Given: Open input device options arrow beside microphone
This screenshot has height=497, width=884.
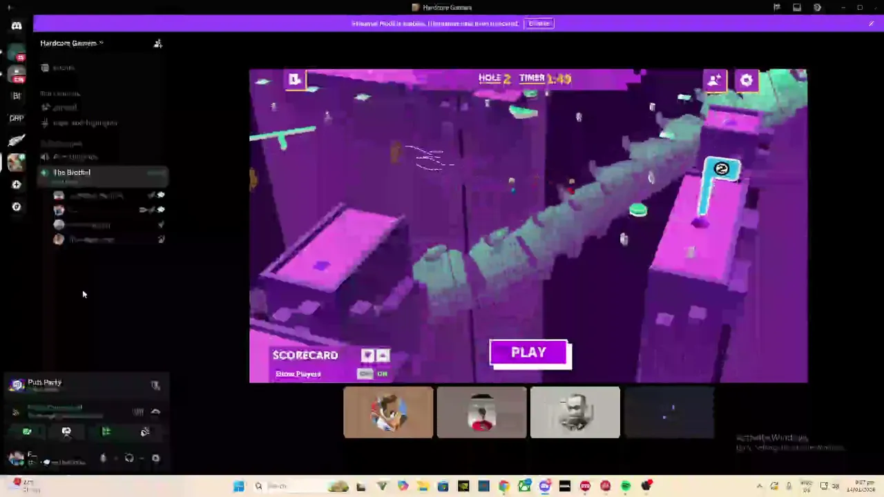Looking at the screenshot, I should tap(115, 458).
